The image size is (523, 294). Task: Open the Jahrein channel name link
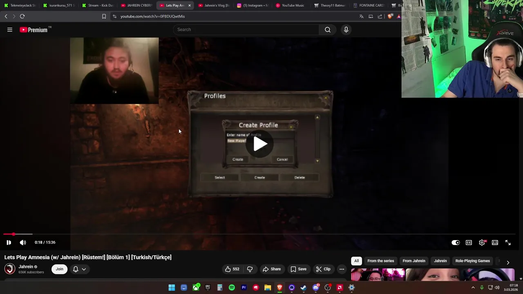pyautogui.click(x=26, y=267)
